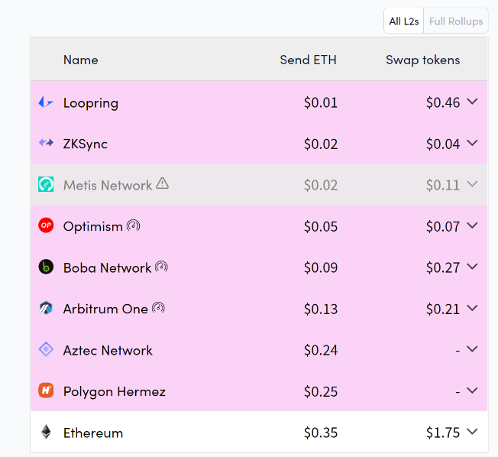Click the Boba Network logo icon

click(46, 267)
